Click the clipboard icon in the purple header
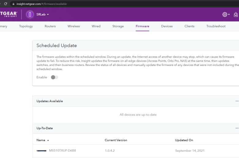Screen dimensions: 239x158 pos(236,14)
